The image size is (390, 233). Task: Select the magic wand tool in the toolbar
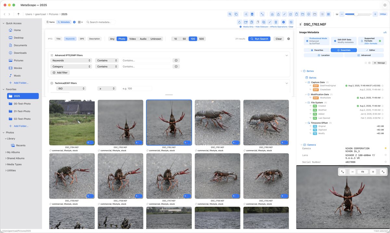[x=246, y=14]
